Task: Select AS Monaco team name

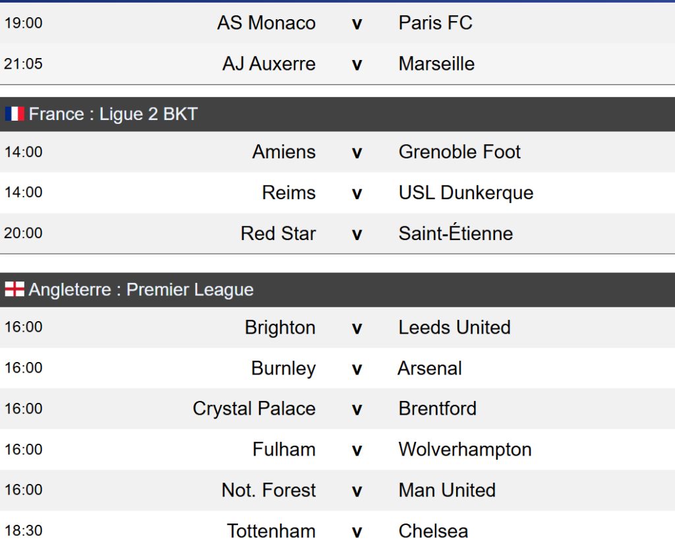Action: [x=266, y=23]
